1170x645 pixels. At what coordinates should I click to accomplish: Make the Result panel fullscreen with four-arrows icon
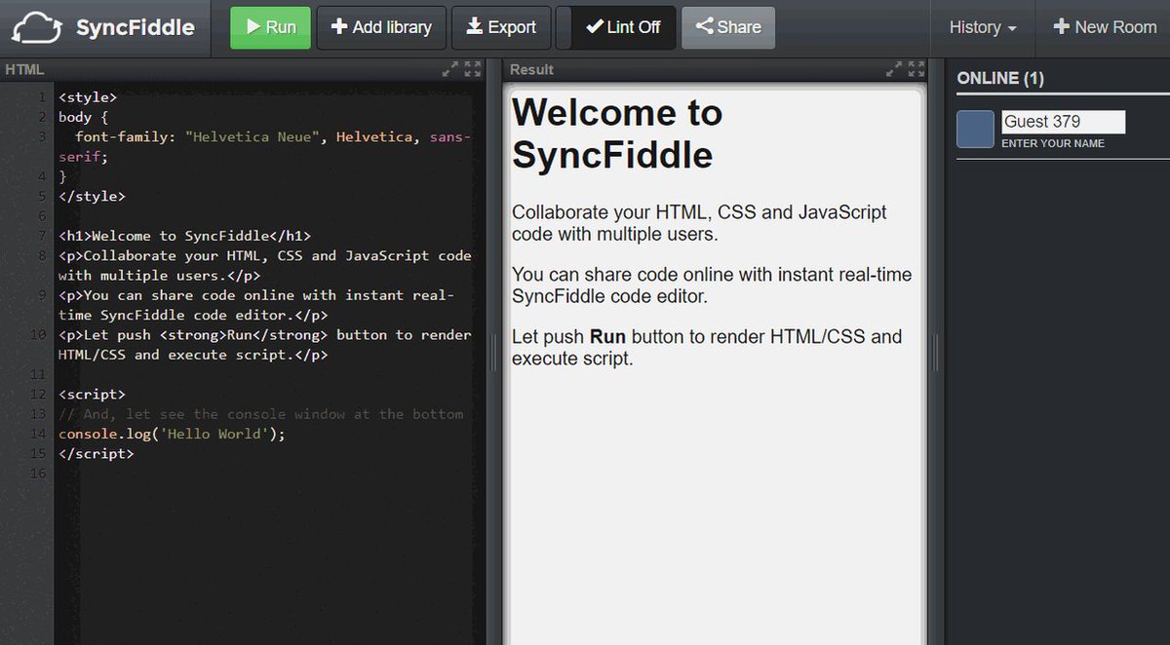(916, 69)
